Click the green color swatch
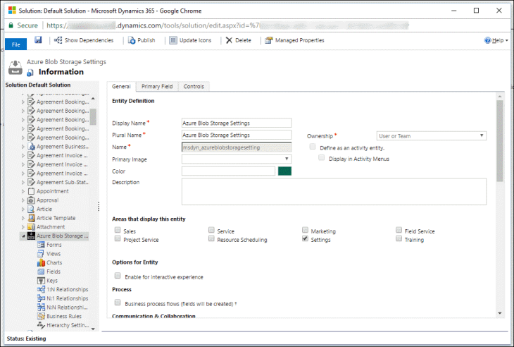The height and width of the screenshot is (347, 514). tap(284, 171)
